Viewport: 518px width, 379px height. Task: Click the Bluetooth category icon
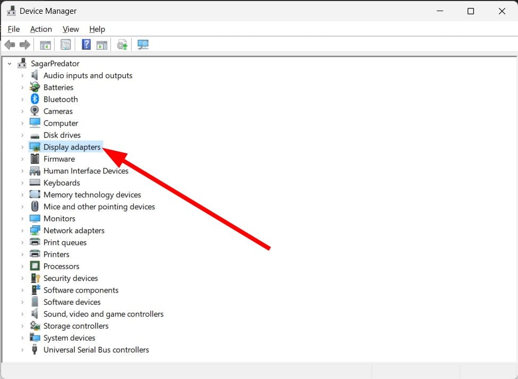[34, 99]
